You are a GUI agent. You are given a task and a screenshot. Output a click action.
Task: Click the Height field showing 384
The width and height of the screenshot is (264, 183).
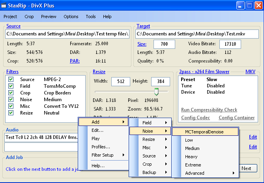tap(161, 81)
